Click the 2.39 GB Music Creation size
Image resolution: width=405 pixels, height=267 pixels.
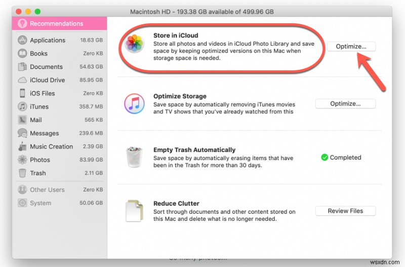click(93, 146)
